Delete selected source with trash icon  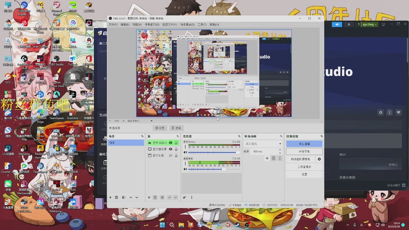155,197
